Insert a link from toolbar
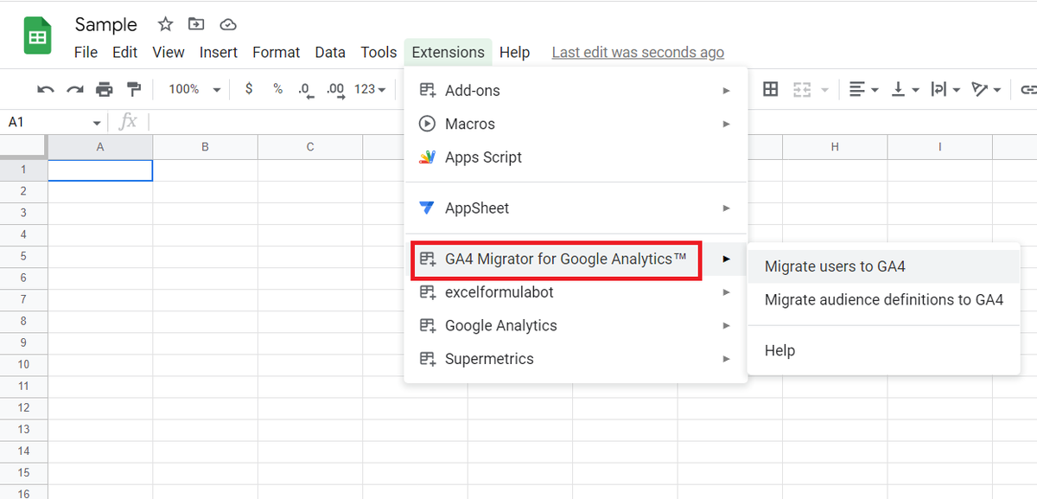 coord(1028,89)
